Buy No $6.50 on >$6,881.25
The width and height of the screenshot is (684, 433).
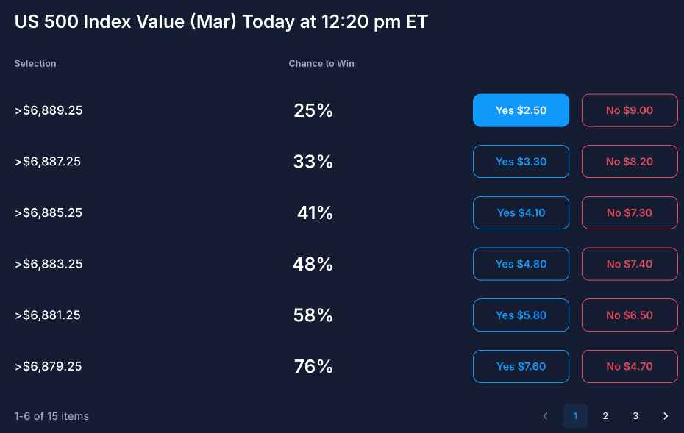630,315
